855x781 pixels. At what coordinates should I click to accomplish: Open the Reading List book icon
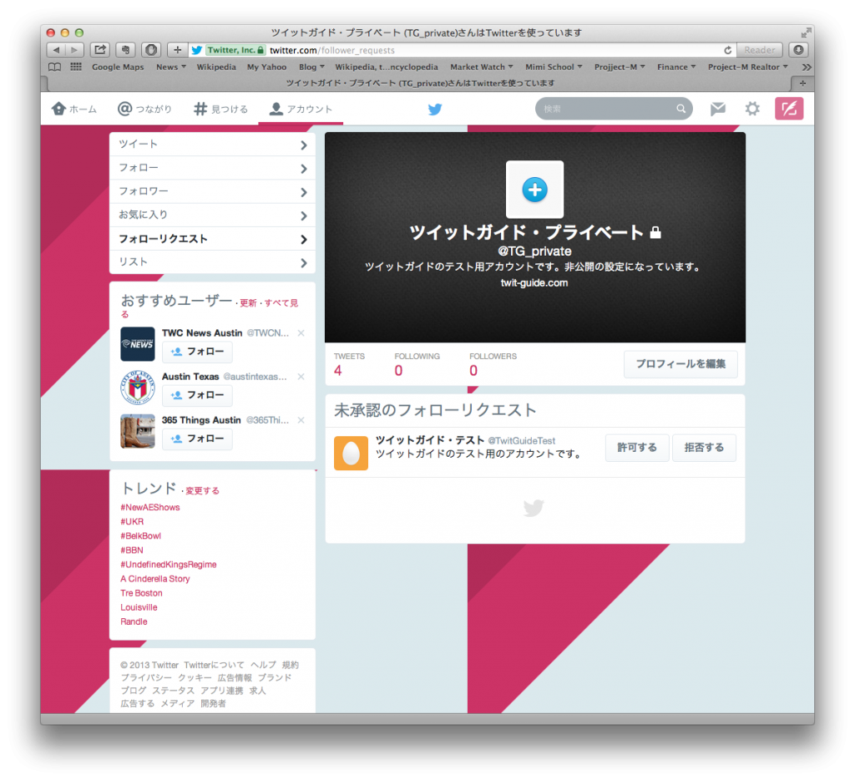54,67
